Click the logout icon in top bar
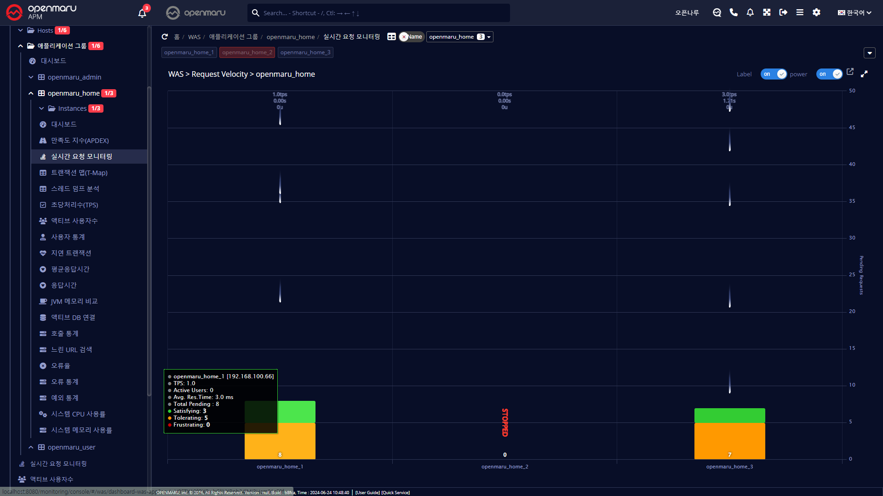This screenshot has width=883, height=496. click(783, 12)
